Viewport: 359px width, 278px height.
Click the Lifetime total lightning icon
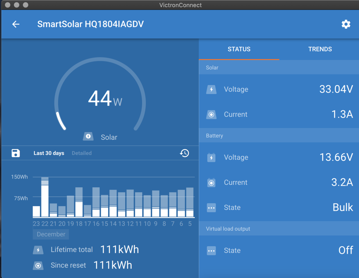[x=38, y=250]
